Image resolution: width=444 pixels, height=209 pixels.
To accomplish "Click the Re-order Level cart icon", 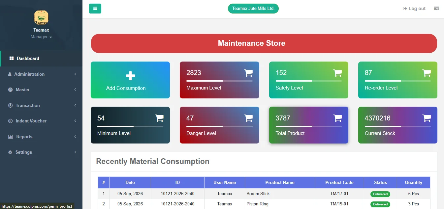I will (427, 73).
